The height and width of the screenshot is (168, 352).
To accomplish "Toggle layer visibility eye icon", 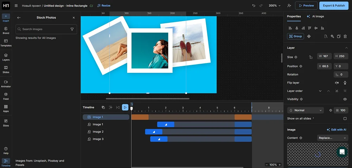I will pyautogui.click(x=345, y=99).
